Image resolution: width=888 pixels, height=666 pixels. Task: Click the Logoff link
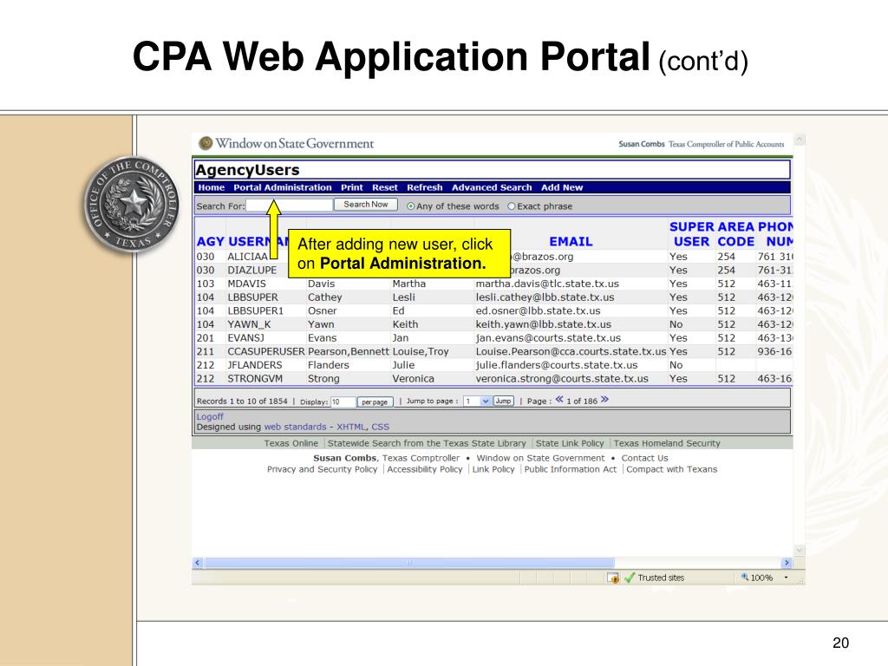coord(210,416)
